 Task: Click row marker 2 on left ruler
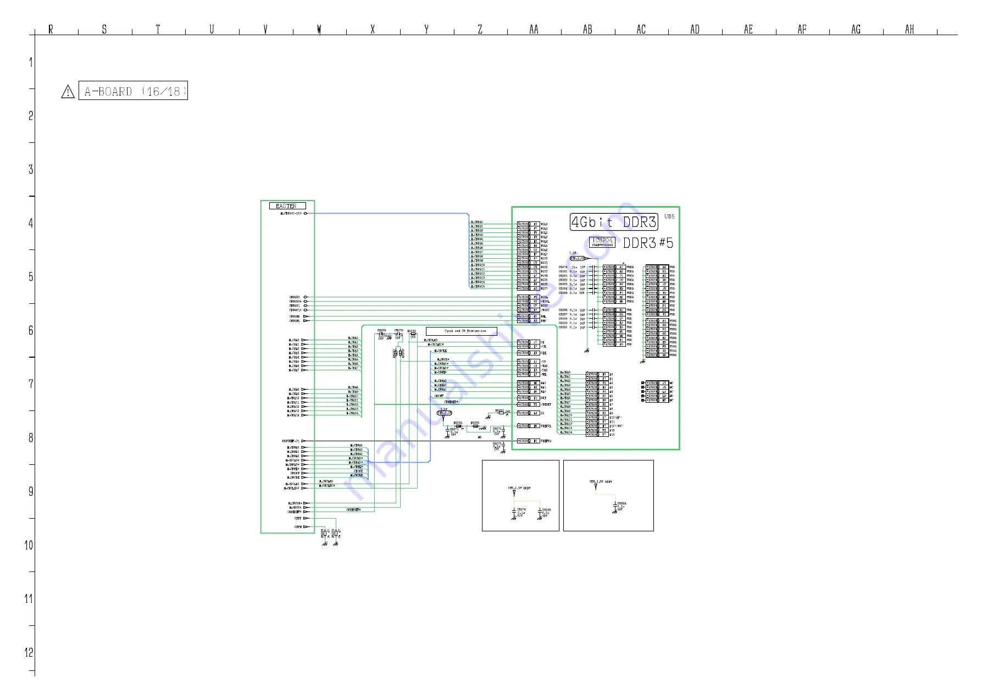tap(31, 116)
